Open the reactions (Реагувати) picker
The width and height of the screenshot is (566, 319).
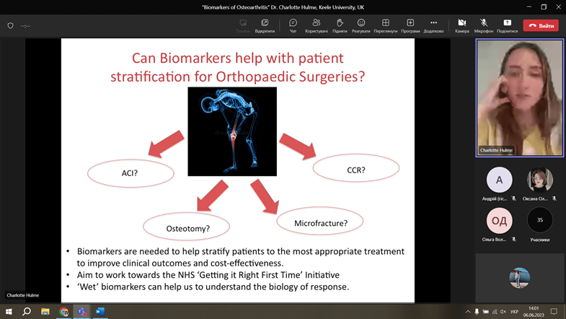pyautogui.click(x=361, y=25)
